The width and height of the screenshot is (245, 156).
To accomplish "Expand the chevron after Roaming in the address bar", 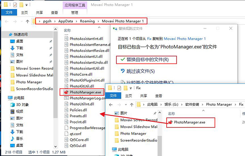I will [98, 21].
